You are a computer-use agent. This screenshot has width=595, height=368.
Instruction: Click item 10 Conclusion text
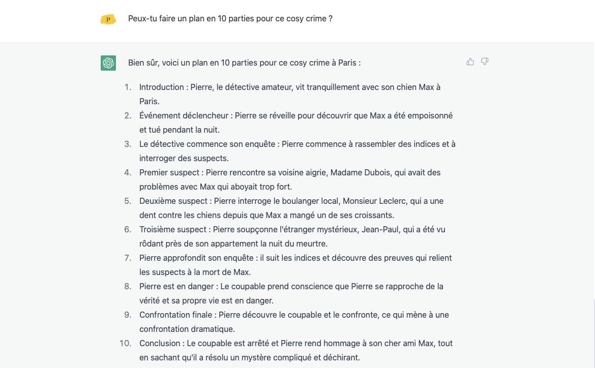coord(296,350)
